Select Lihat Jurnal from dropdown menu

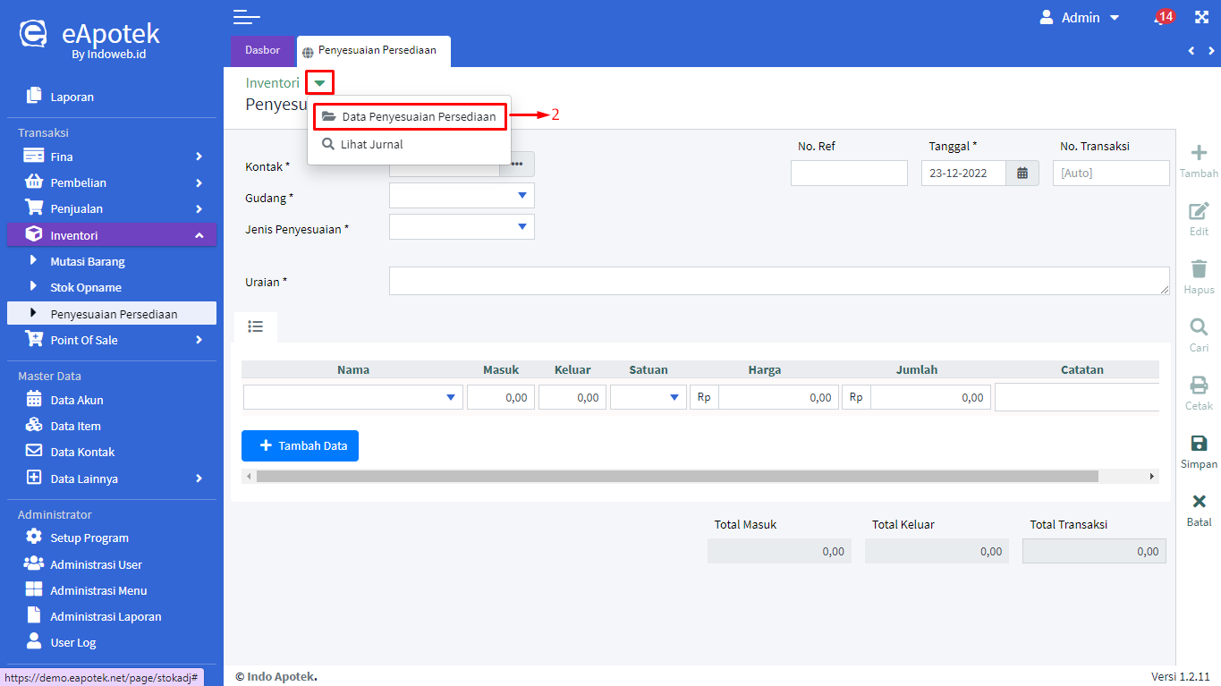[x=371, y=144]
